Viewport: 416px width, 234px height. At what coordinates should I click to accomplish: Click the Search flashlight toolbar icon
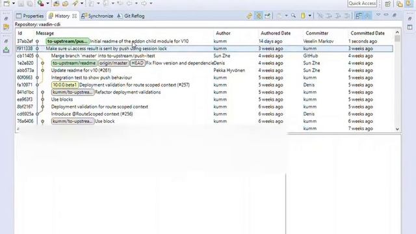[75, 3]
